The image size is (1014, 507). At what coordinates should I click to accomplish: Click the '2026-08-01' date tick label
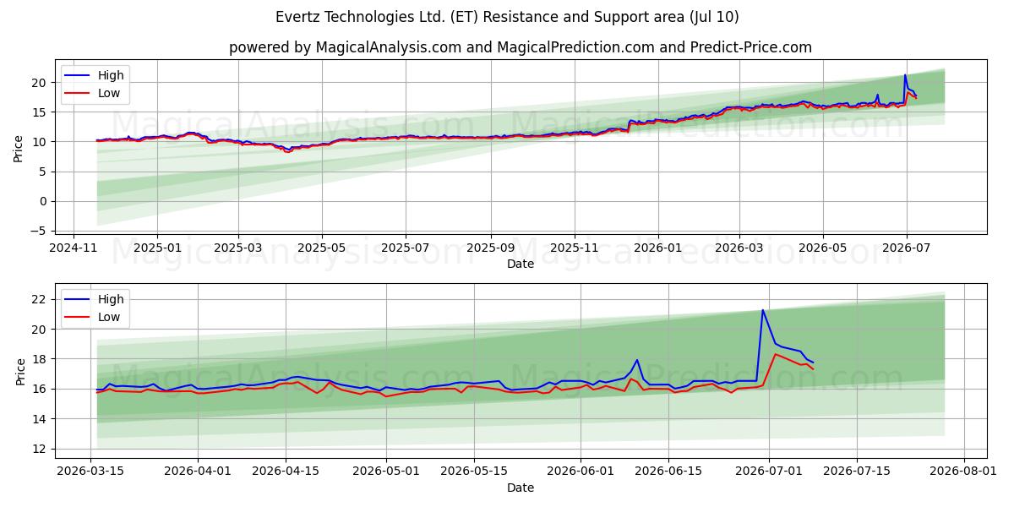962,472
